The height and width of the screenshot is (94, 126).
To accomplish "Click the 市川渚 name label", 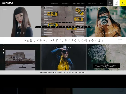I will (x=21, y=33).
